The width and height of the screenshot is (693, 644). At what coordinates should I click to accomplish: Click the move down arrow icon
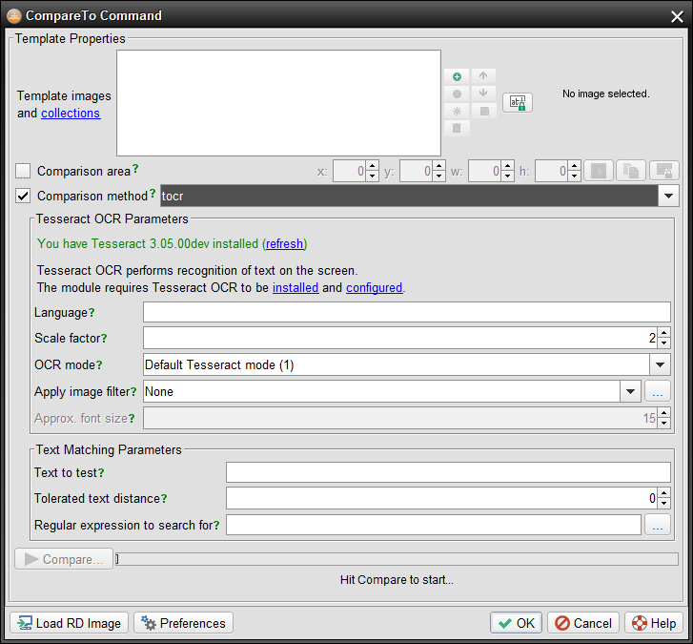click(x=483, y=93)
